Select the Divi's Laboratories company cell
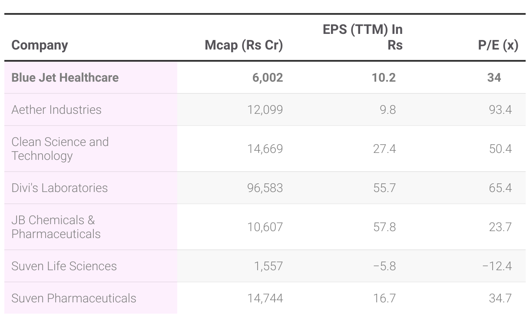 [60, 188]
